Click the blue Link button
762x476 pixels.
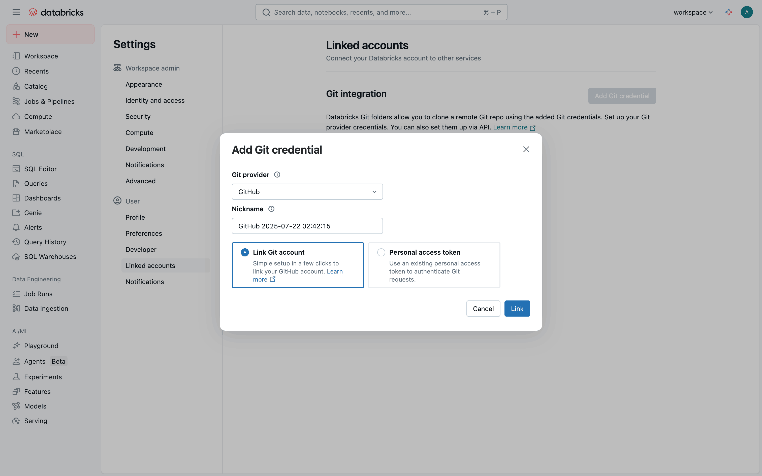point(517,309)
